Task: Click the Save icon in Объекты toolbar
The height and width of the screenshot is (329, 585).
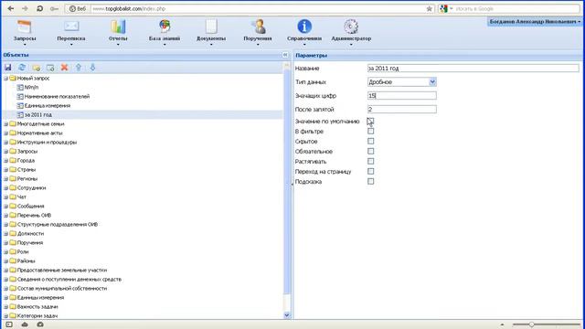Action: coord(8,68)
